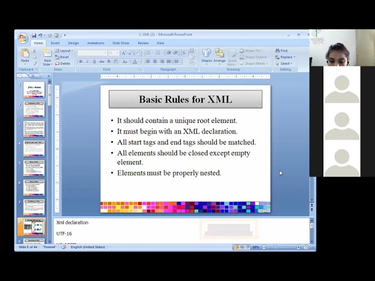This screenshot has width=375, height=281.
Task: Switch to the Design tab
Action: 73,43
